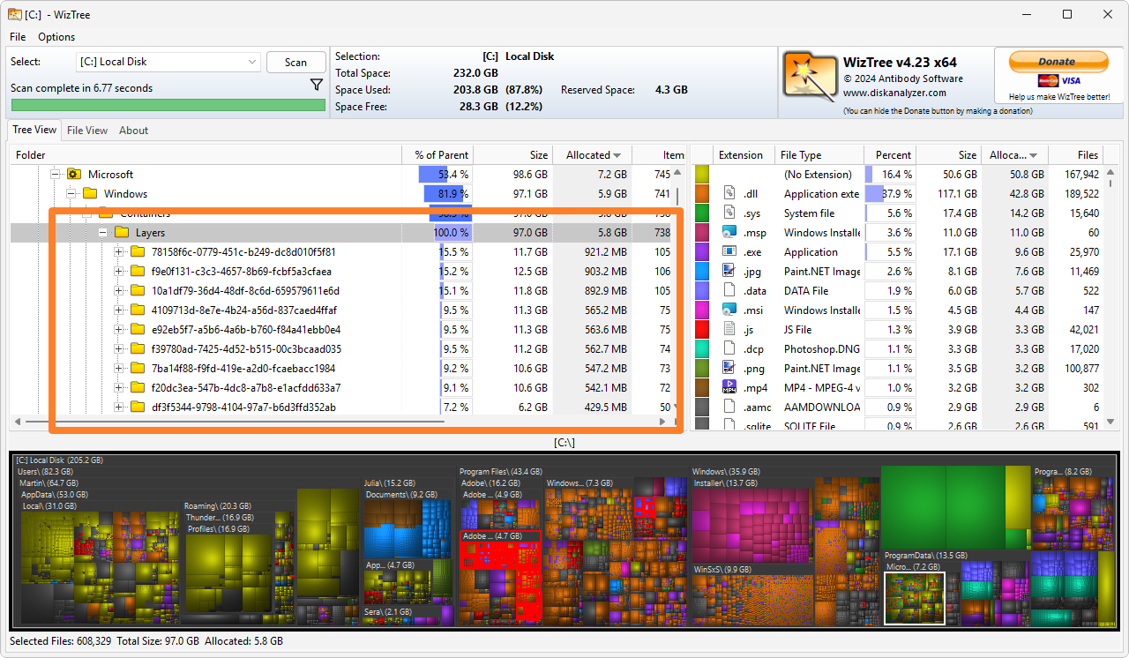The width and height of the screenshot is (1129, 658).
Task: Expand folder 78158f6c-0779-451c-b249-dc8d010f5f81
Action: point(119,251)
